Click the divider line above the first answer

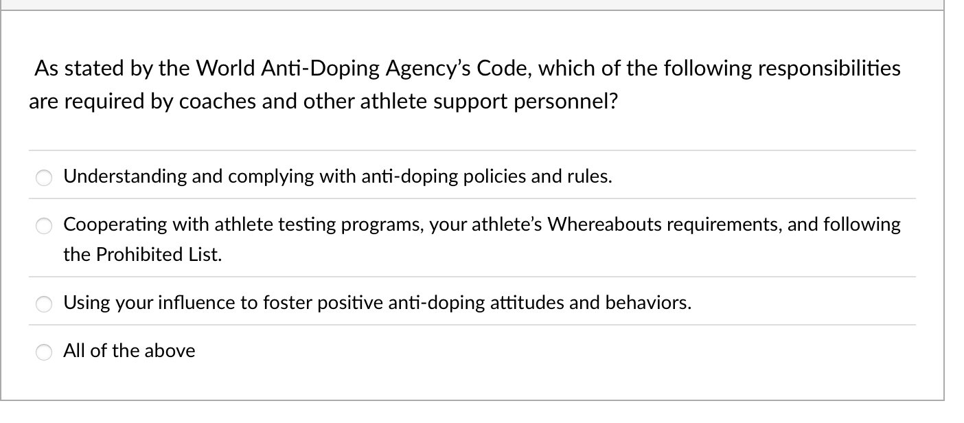pyautogui.click(x=472, y=150)
